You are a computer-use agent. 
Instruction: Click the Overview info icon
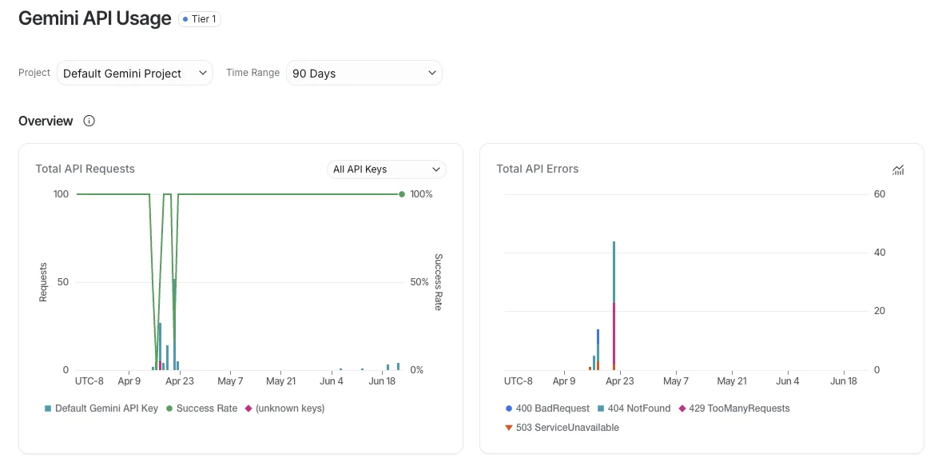(x=89, y=121)
